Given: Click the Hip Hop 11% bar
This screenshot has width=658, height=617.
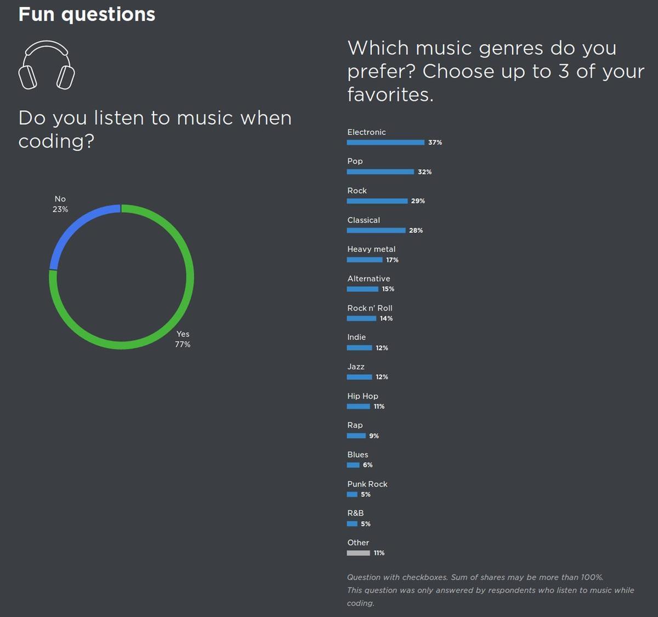Looking at the screenshot, I should tap(358, 407).
